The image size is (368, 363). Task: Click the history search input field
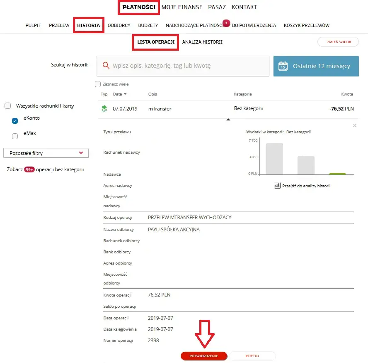pyautogui.click(x=183, y=66)
